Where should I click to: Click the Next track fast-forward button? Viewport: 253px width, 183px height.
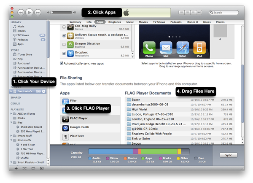(x=38, y=13)
